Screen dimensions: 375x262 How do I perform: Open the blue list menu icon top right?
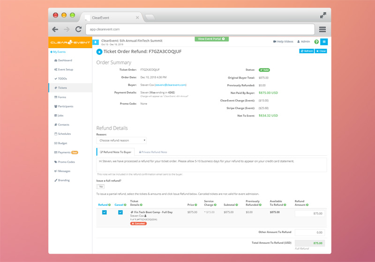coord(324,42)
